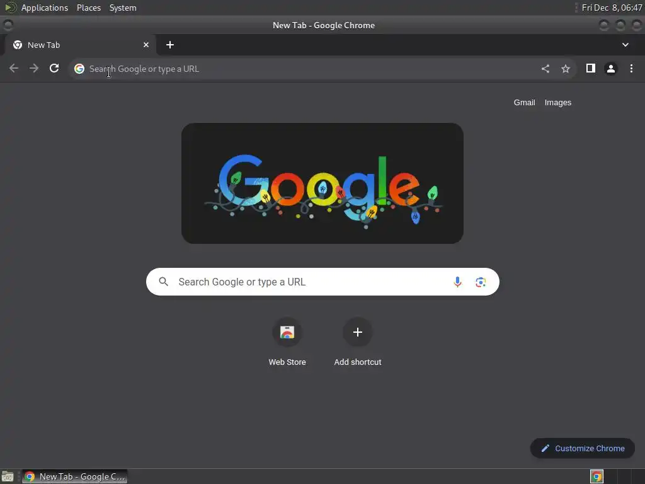
Task: Select the New Tab tab
Action: [x=81, y=45]
